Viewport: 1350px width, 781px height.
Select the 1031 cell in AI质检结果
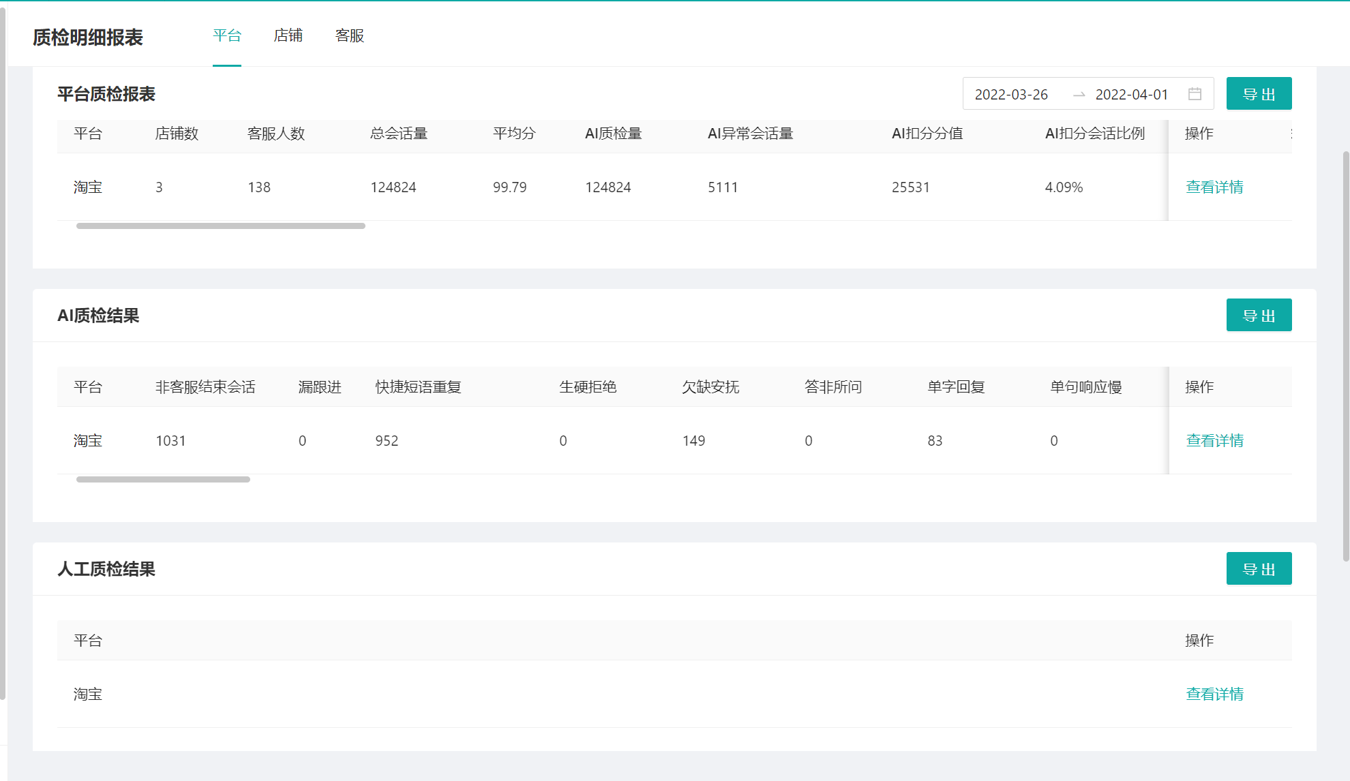[170, 440]
